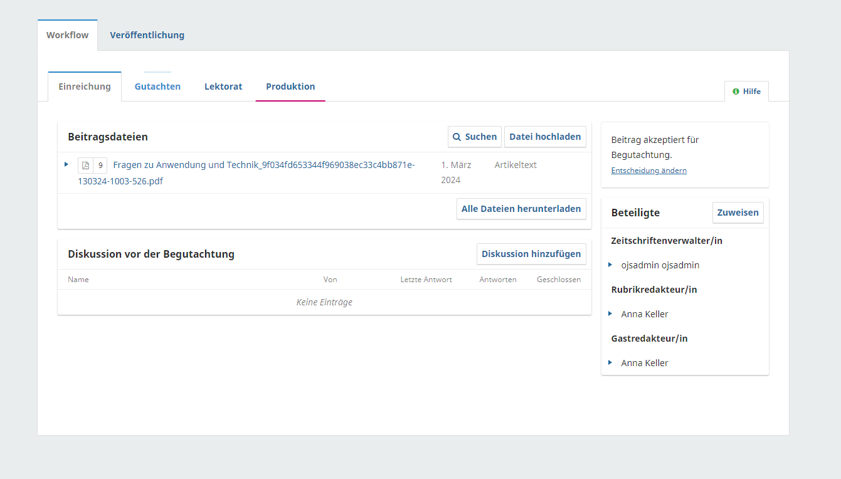Select the Einreichung stage tab
Image resolution: width=841 pixels, height=479 pixels.
click(x=85, y=87)
